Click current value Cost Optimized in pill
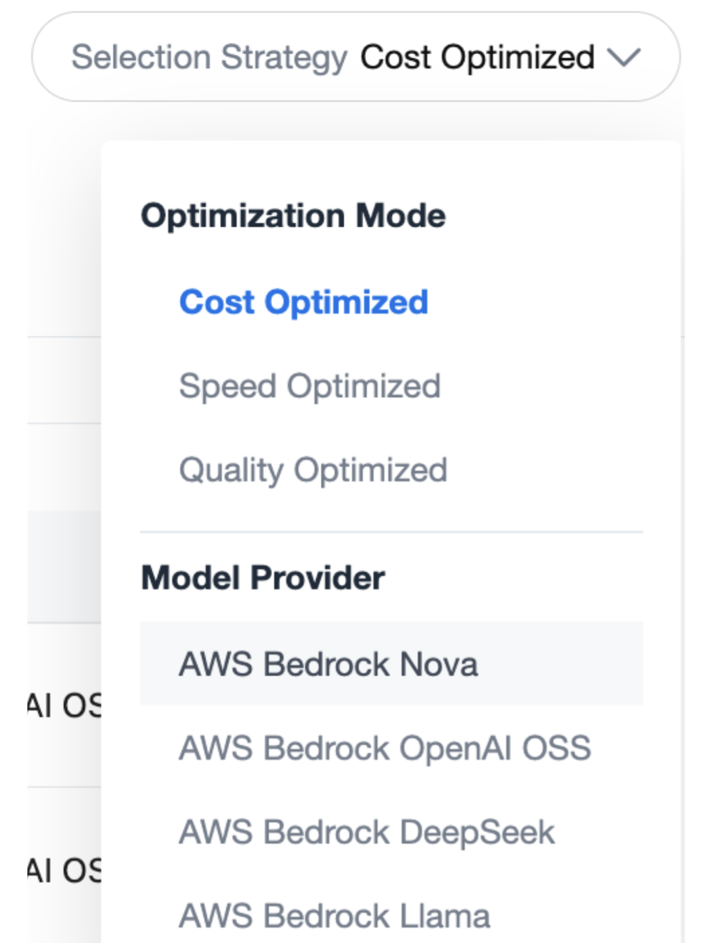Screen dimensions: 706x943 477,57
